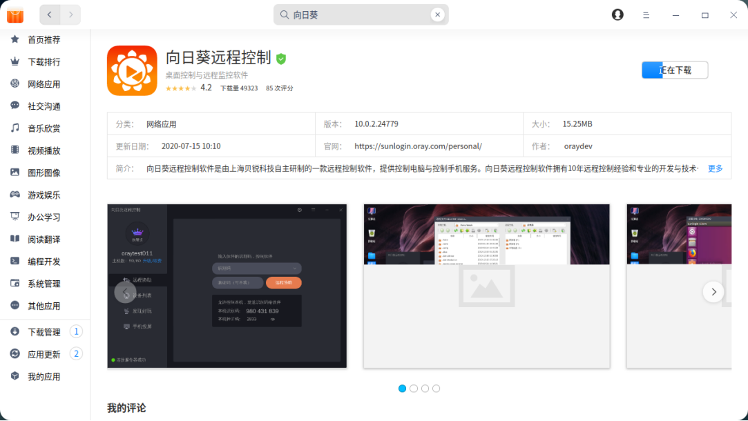This screenshot has width=748, height=421.
Task: Select the second carousel page dot
Action: pyautogui.click(x=414, y=389)
